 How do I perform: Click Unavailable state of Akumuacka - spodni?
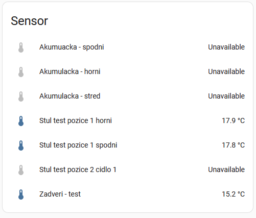226,47
